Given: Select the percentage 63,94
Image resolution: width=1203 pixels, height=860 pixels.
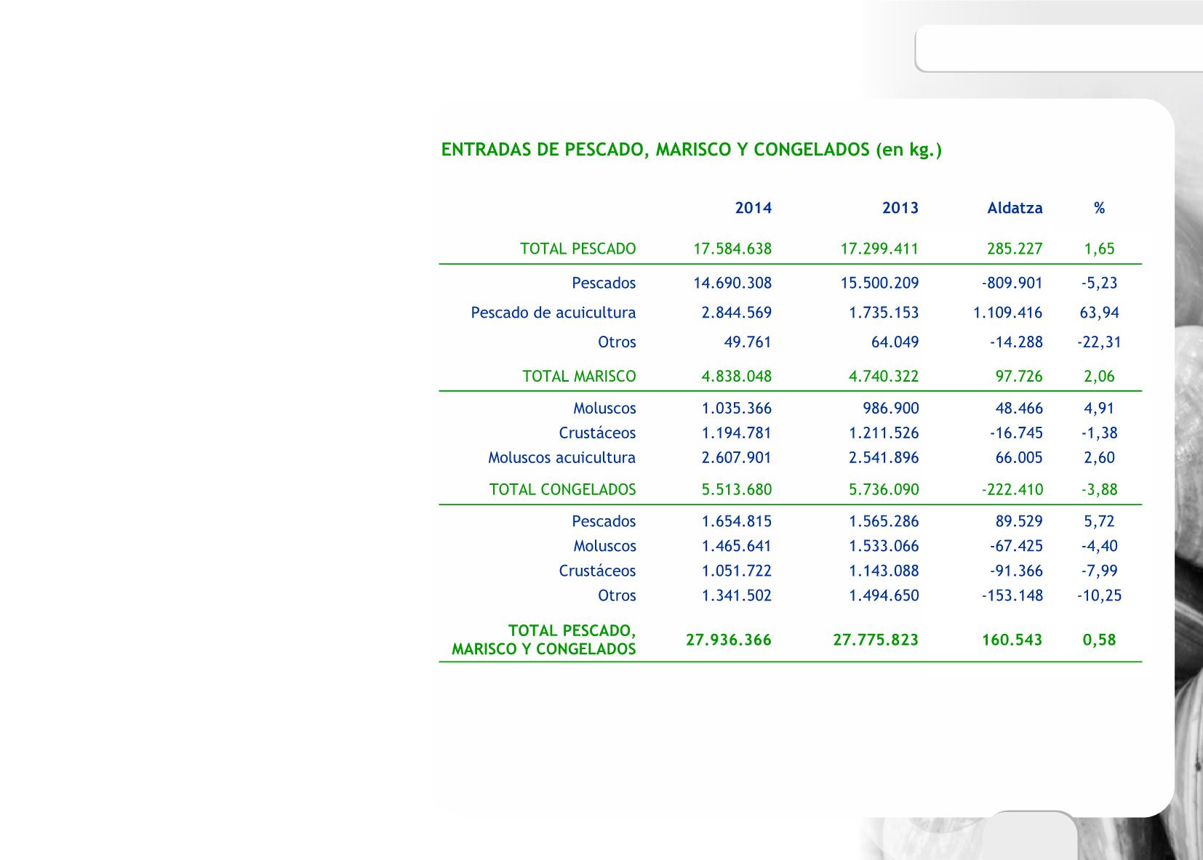Looking at the screenshot, I should pos(1100,313).
